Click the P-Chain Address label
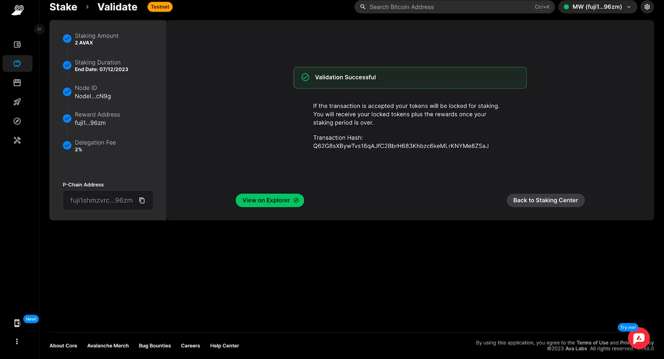 point(83,185)
